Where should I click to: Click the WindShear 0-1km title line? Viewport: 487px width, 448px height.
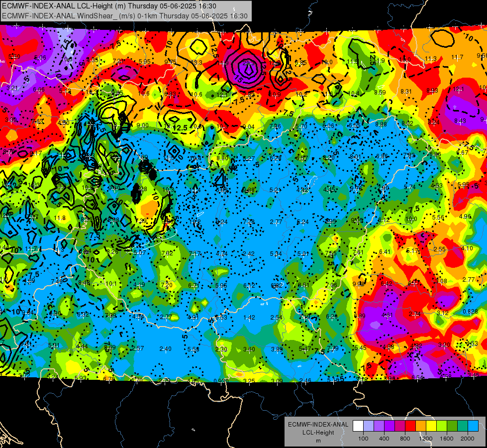(124, 16)
